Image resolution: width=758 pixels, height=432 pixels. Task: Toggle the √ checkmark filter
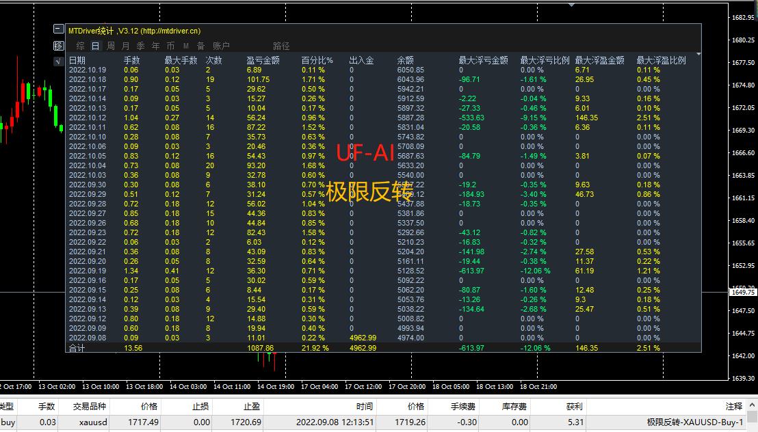click(x=58, y=62)
